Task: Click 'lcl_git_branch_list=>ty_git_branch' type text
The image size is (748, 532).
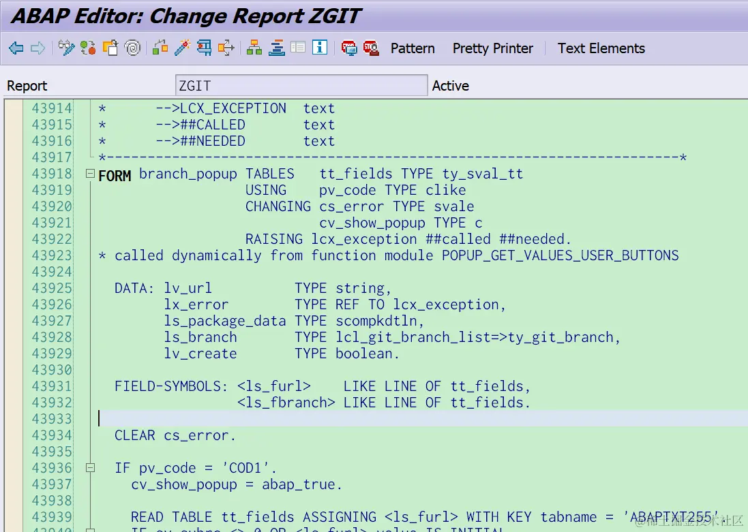Action: click(x=474, y=337)
